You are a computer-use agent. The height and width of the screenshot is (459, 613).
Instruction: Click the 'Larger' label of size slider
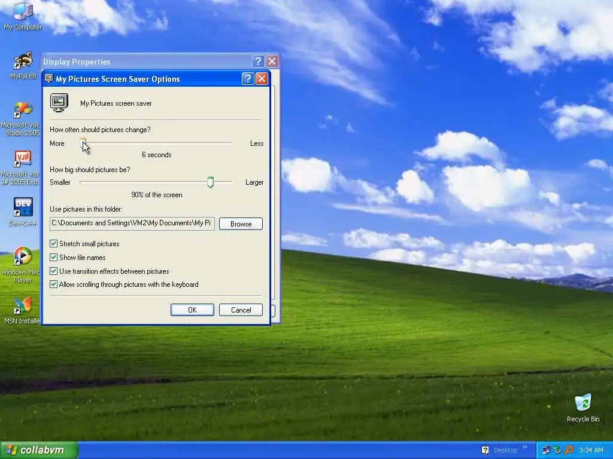coord(254,182)
